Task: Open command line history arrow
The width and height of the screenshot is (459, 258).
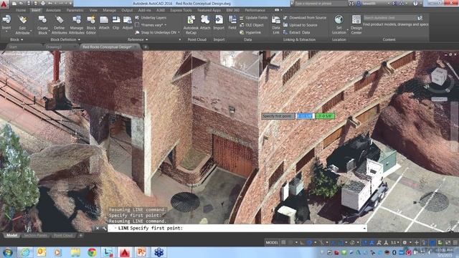Action: point(364,228)
